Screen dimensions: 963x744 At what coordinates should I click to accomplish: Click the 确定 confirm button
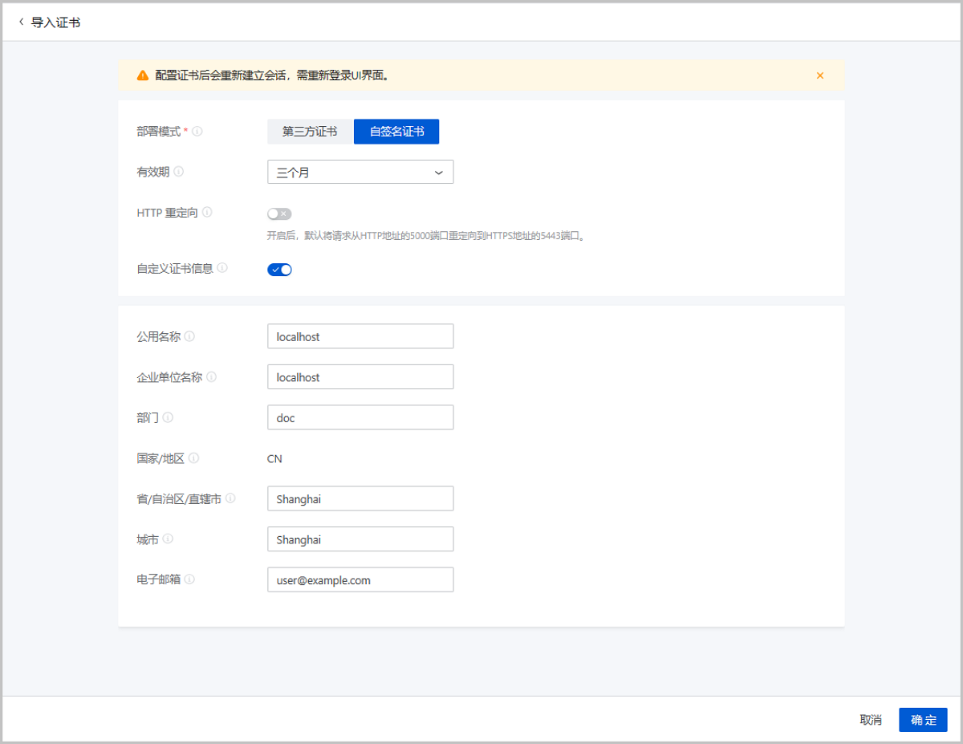[x=923, y=719]
